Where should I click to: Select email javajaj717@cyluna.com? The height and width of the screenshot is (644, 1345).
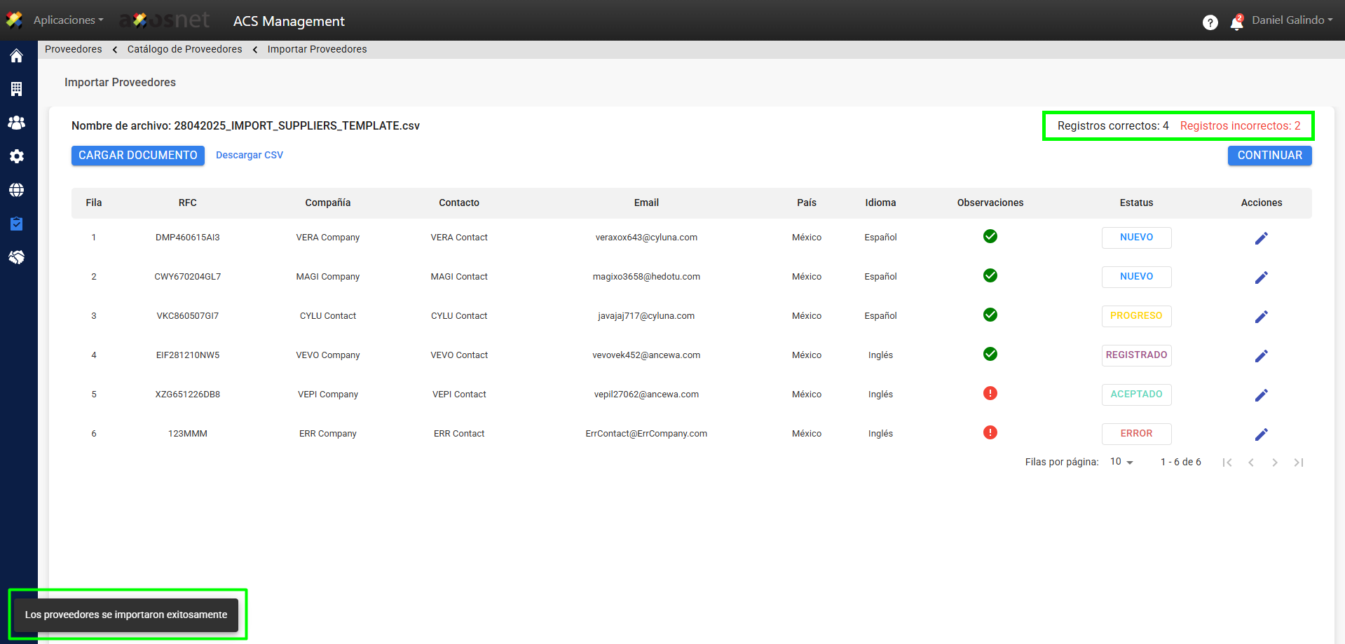point(646,316)
